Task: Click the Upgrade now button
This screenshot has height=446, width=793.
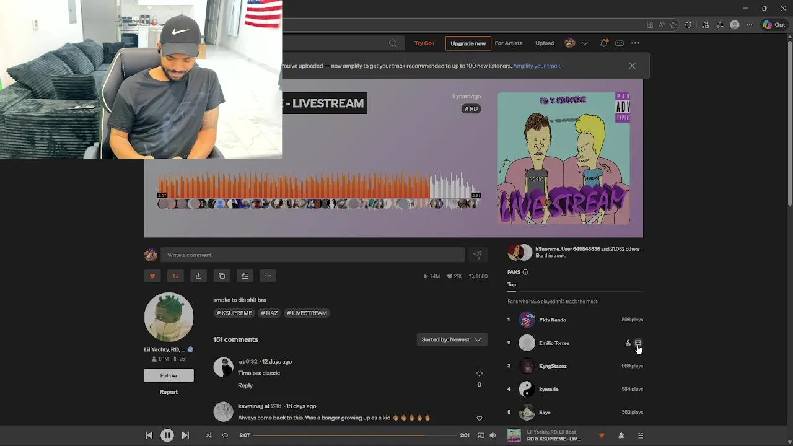Action: (468, 43)
